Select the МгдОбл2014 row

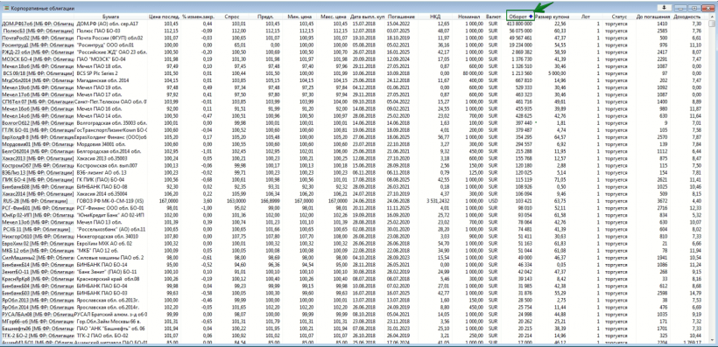pos(355,80)
